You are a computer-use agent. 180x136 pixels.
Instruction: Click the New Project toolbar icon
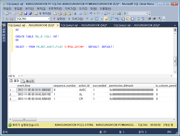coord(7,13)
